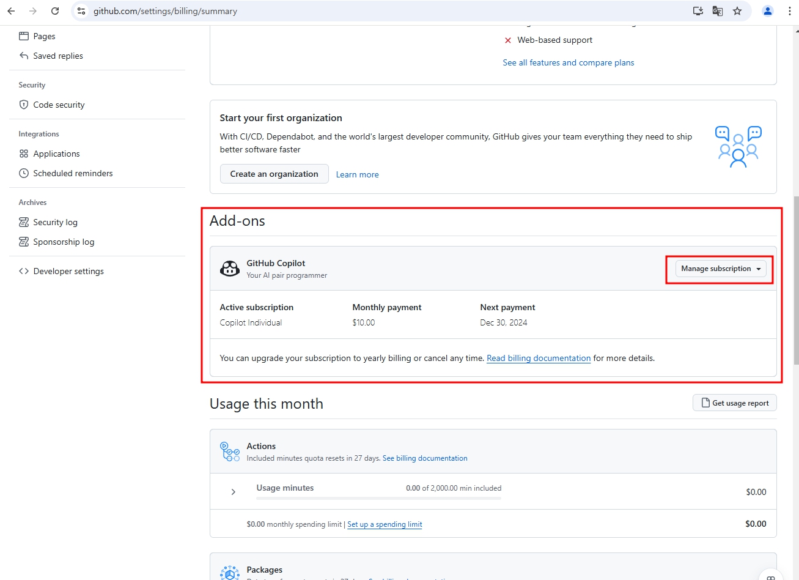Go back using browser back arrow

click(x=11, y=11)
